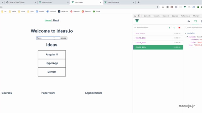Select the Base State entry
Screen dimensions: 202x113
click(x=158, y=33)
